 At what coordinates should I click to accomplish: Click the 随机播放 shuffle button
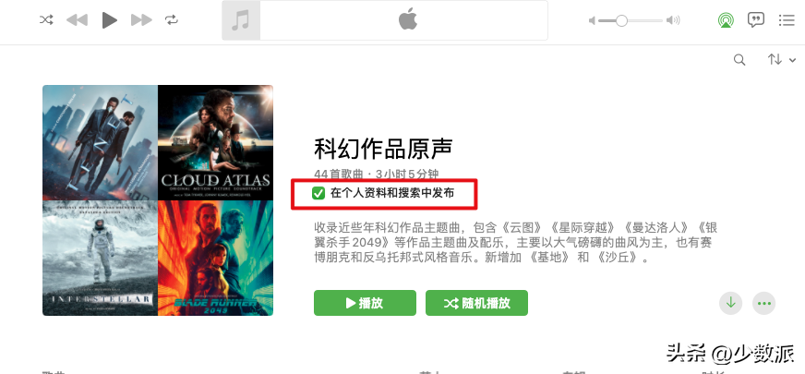[476, 303]
